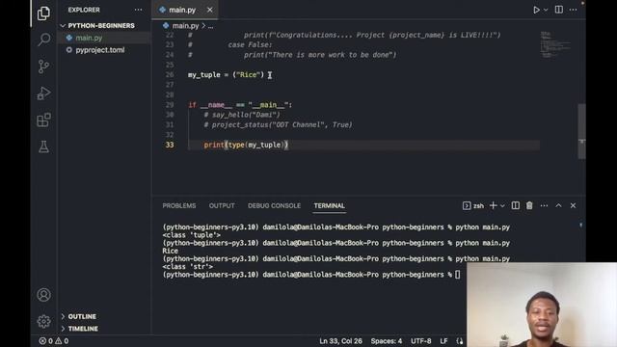
Task: Open the Run and Debug view
Action: (43, 93)
